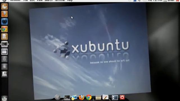Click the Ubuntu logo button top-left corner
Viewport: 180px width, 101px height.
(4, 1)
